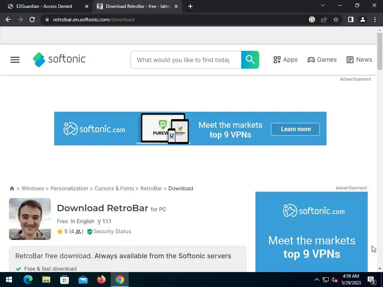Image resolution: width=383 pixels, height=287 pixels.
Task: Open Mail app from taskbar
Action: pyautogui.click(x=83, y=280)
